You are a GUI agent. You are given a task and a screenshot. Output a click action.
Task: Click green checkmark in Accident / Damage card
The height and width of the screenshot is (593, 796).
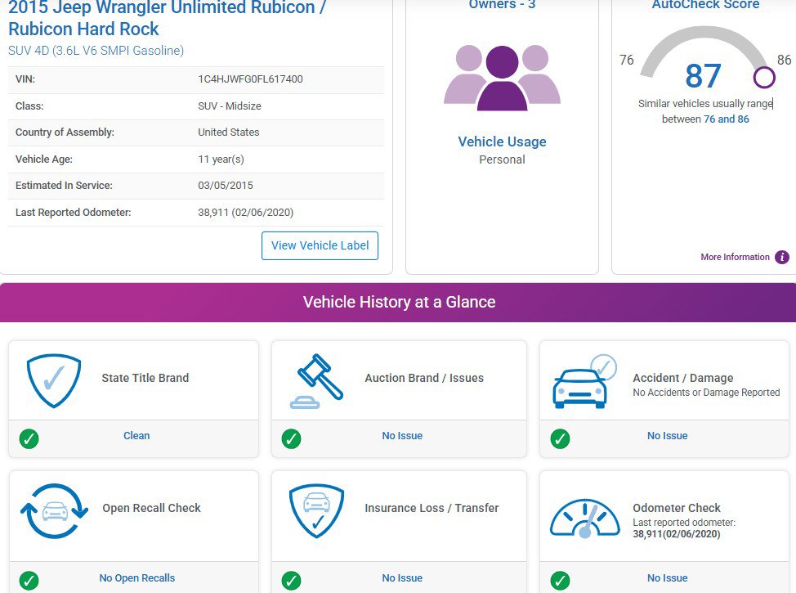pyautogui.click(x=560, y=438)
